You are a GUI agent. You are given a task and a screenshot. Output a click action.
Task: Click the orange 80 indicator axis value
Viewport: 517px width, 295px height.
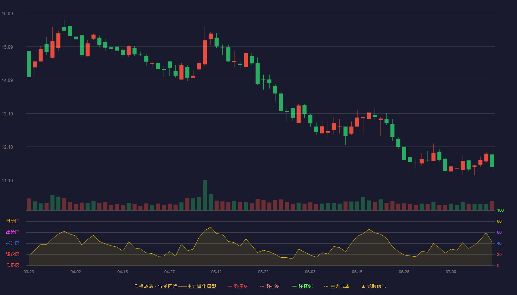pyautogui.click(x=499, y=221)
